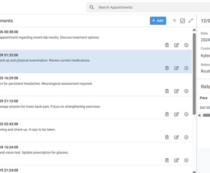Select row 'Neurological assessment required'
This screenshot has height=173, width=210.
96,85
